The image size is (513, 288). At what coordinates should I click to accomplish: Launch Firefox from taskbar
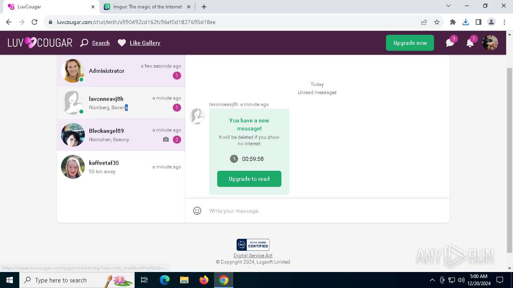pyautogui.click(x=204, y=280)
